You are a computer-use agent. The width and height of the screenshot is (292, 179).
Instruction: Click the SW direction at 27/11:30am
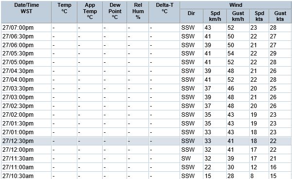pyautogui.click(x=186, y=159)
